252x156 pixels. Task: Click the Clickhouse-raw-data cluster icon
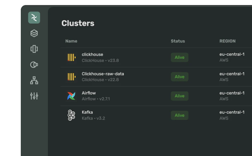(x=72, y=77)
